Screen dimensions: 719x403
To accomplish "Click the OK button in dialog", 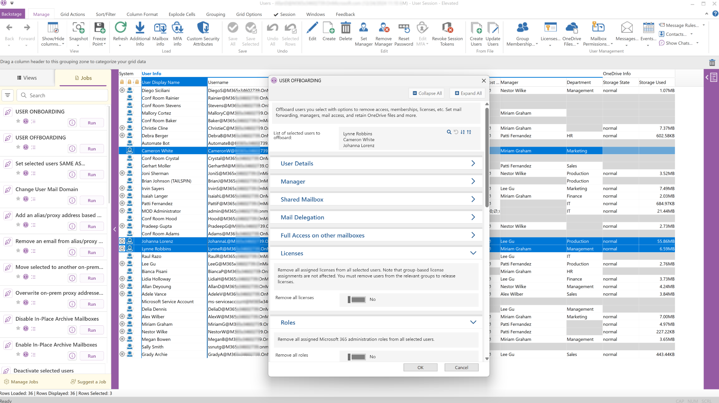I will [420, 368].
